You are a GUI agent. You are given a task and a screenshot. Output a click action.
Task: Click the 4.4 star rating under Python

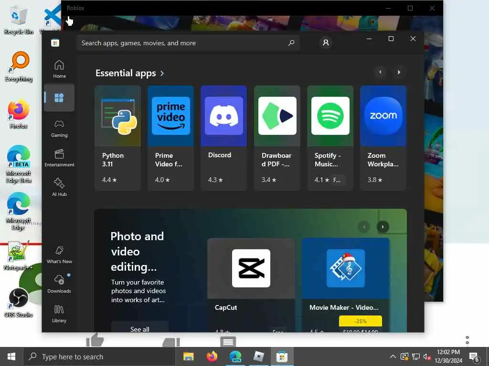(x=109, y=180)
